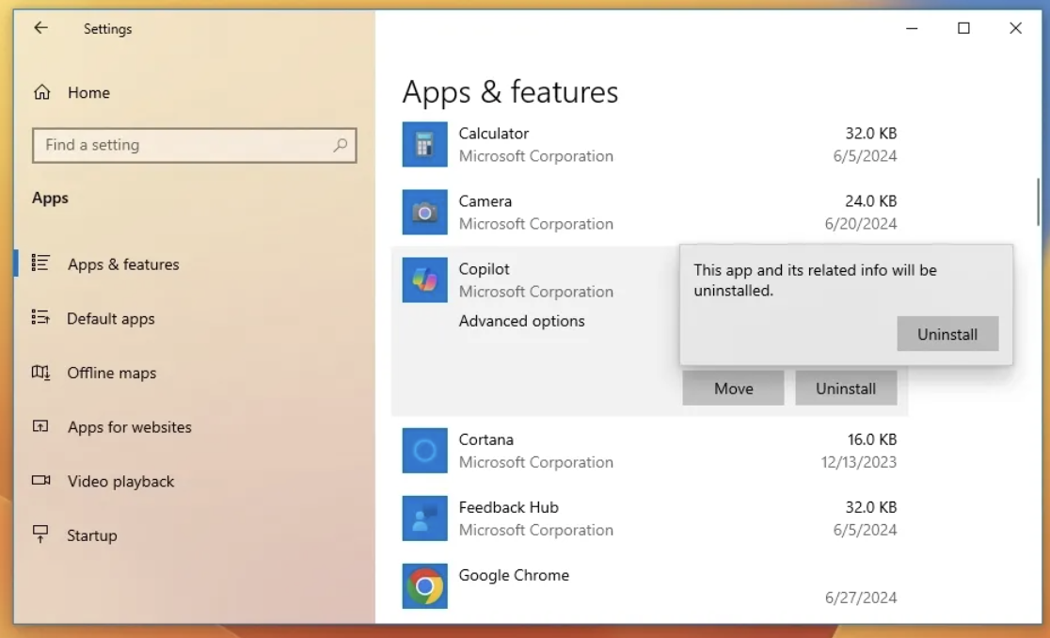The height and width of the screenshot is (638, 1050).
Task: Click the Camera app icon
Action: [x=424, y=213]
